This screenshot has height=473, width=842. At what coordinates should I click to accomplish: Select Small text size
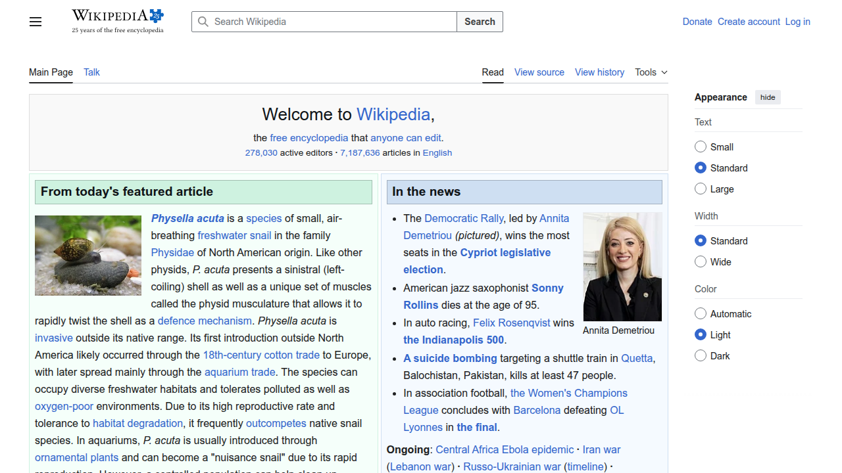pyautogui.click(x=701, y=146)
